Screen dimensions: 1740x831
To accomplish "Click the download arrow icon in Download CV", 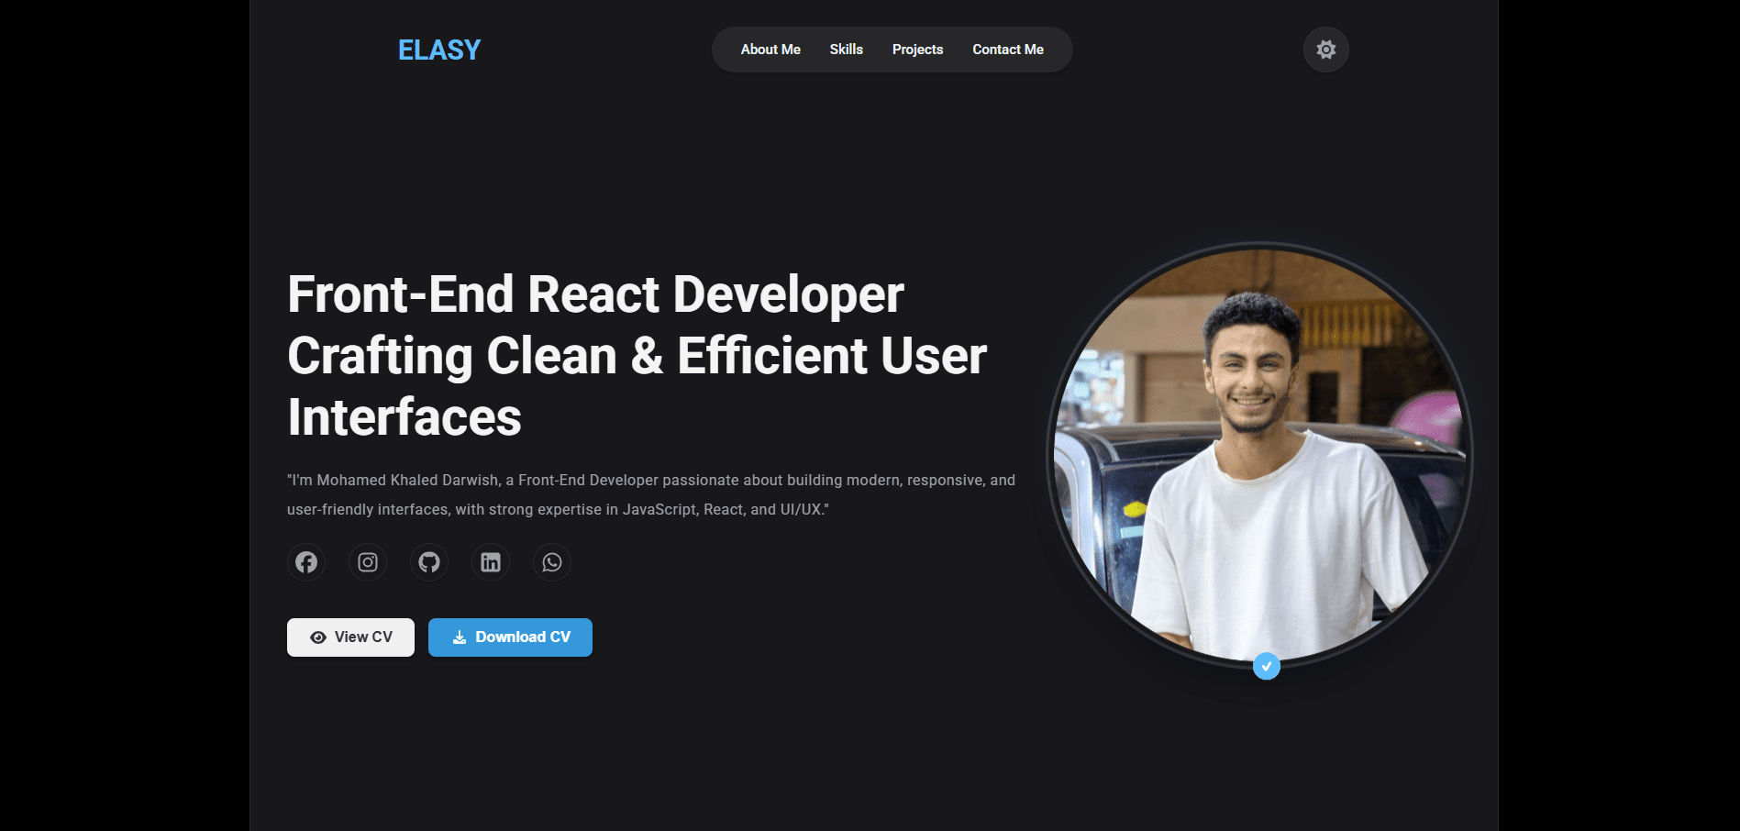I will pos(460,637).
